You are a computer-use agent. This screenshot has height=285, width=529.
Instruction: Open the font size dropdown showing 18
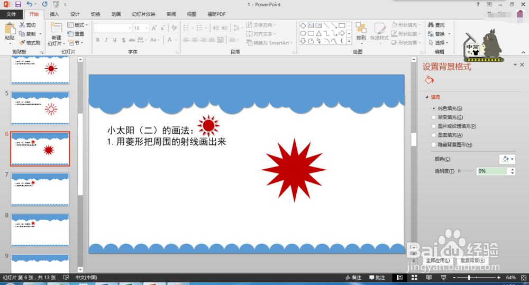pyautogui.click(x=147, y=28)
